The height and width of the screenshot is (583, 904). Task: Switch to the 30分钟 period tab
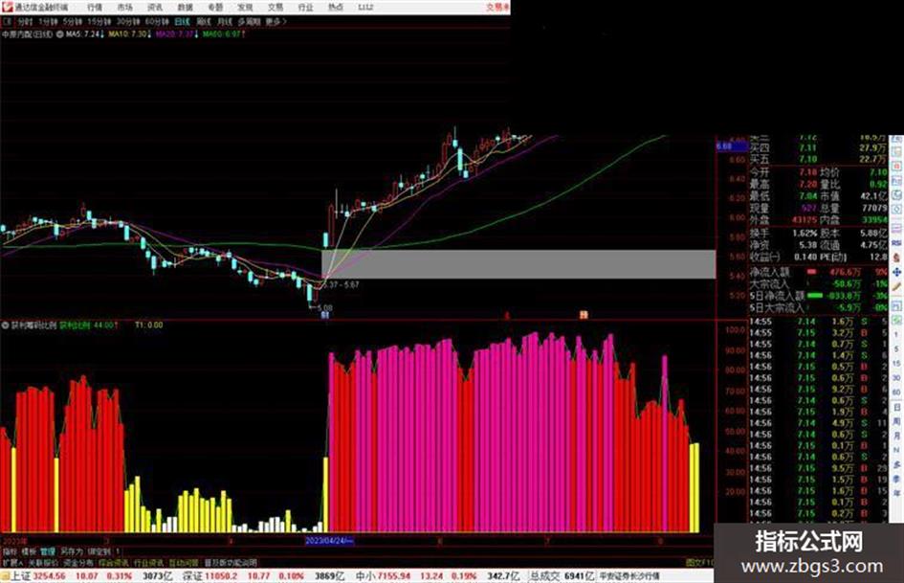click(128, 21)
